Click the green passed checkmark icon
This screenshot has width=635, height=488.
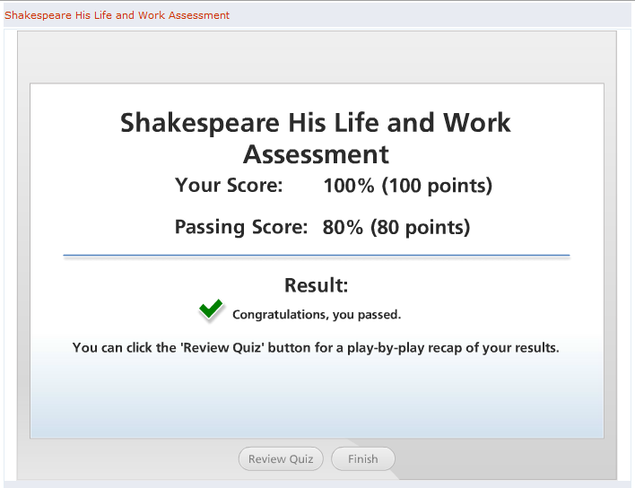(211, 309)
